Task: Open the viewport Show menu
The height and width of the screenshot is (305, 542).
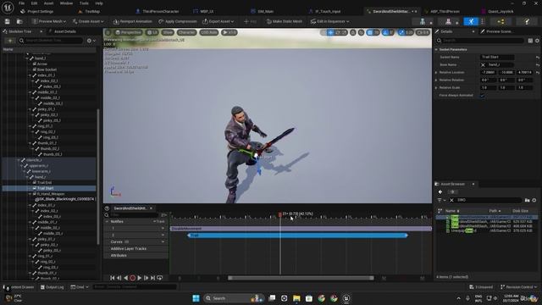Action: pos(168,32)
